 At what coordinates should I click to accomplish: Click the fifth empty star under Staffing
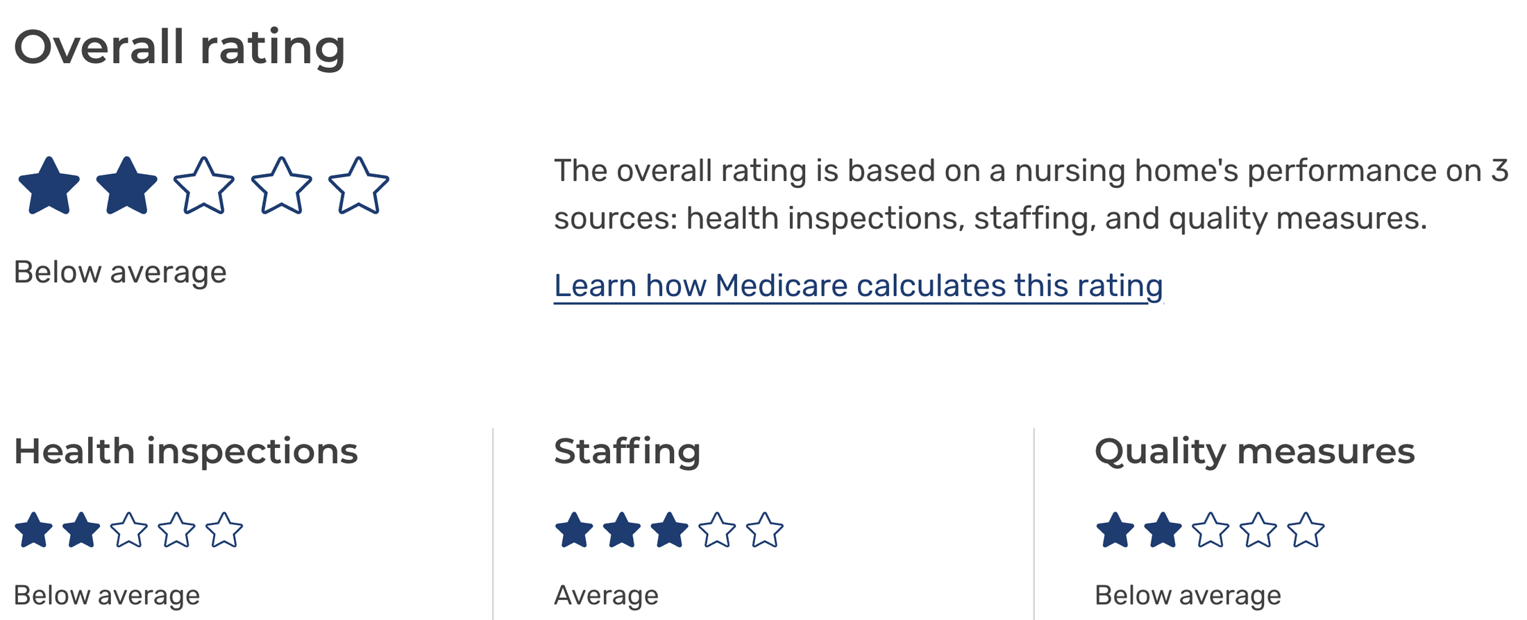pos(765,531)
